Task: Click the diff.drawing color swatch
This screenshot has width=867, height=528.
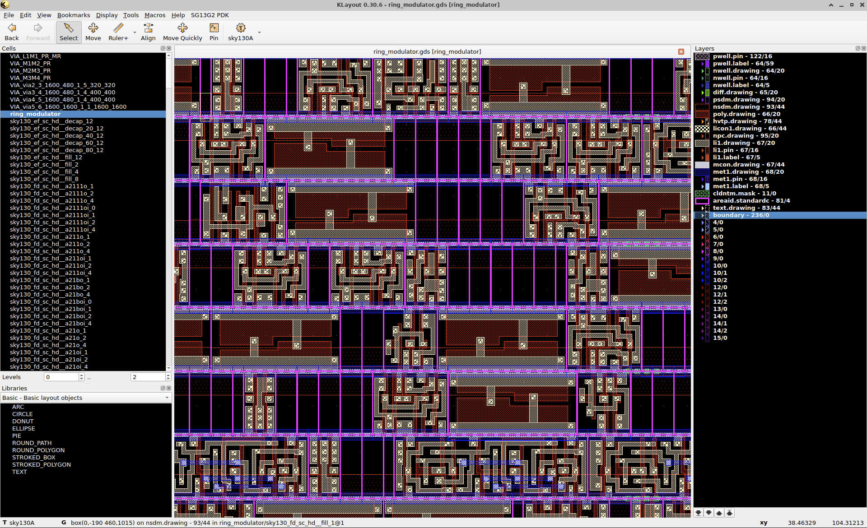Action: click(x=707, y=92)
